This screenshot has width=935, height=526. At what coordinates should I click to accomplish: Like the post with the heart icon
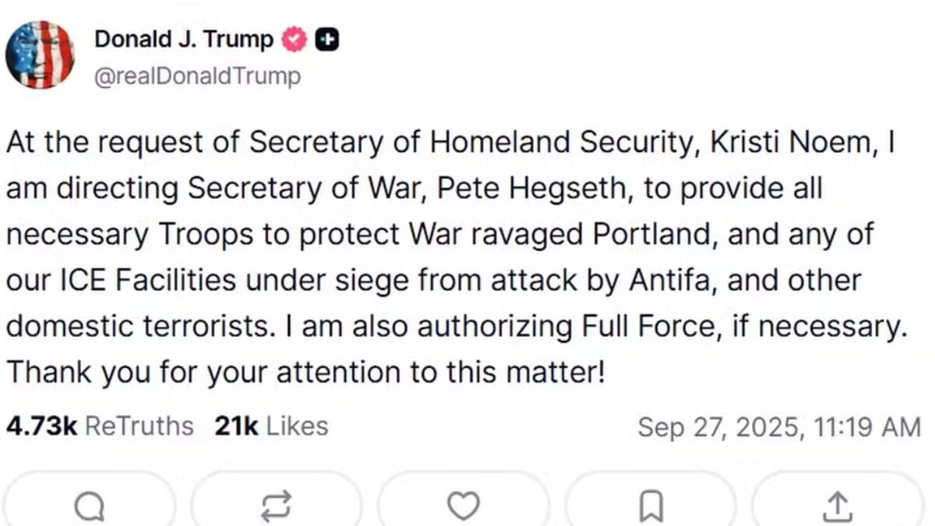(463, 507)
